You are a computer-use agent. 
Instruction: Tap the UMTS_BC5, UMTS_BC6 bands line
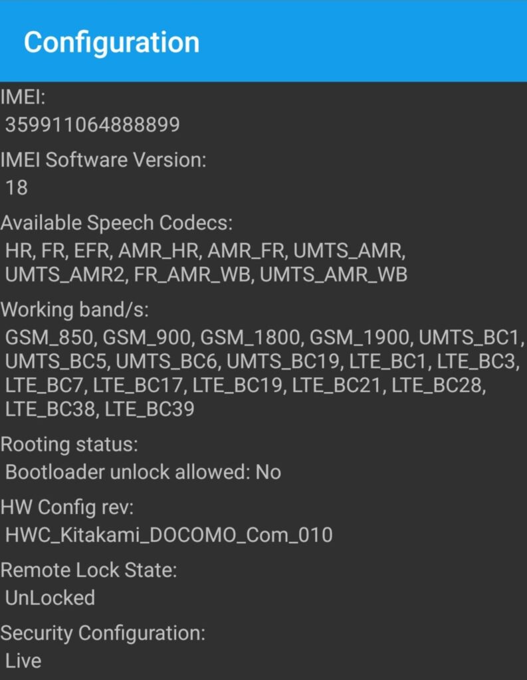[x=263, y=361]
